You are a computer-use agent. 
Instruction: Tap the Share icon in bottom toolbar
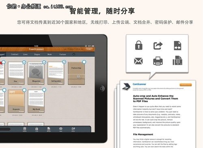point(73,129)
